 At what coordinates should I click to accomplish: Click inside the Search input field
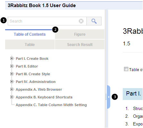coord(43,21)
